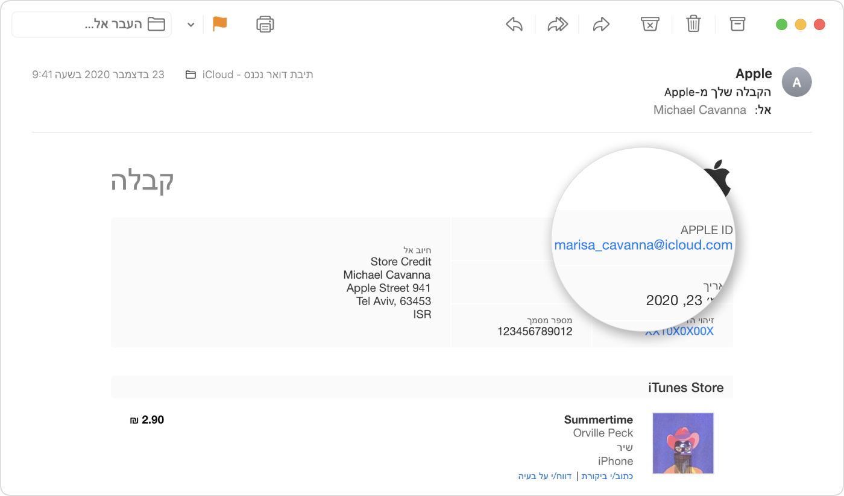Archive this message
Screen dimensions: 844x496
click(x=737, y=24)
